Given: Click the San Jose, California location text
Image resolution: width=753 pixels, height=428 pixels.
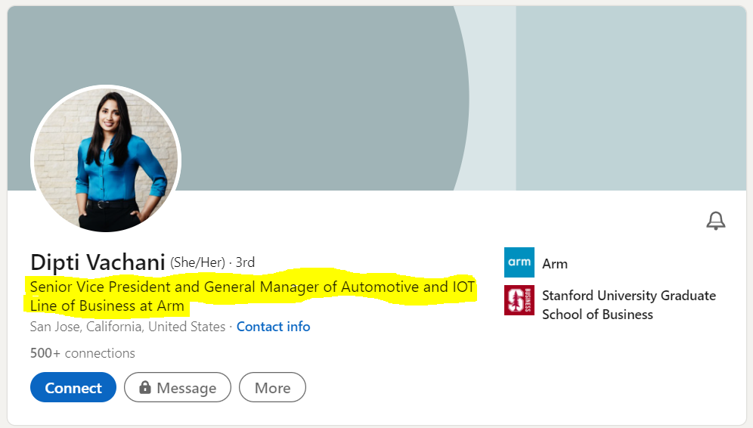Looking at the screenshot, I should click(x=127, y=327).
